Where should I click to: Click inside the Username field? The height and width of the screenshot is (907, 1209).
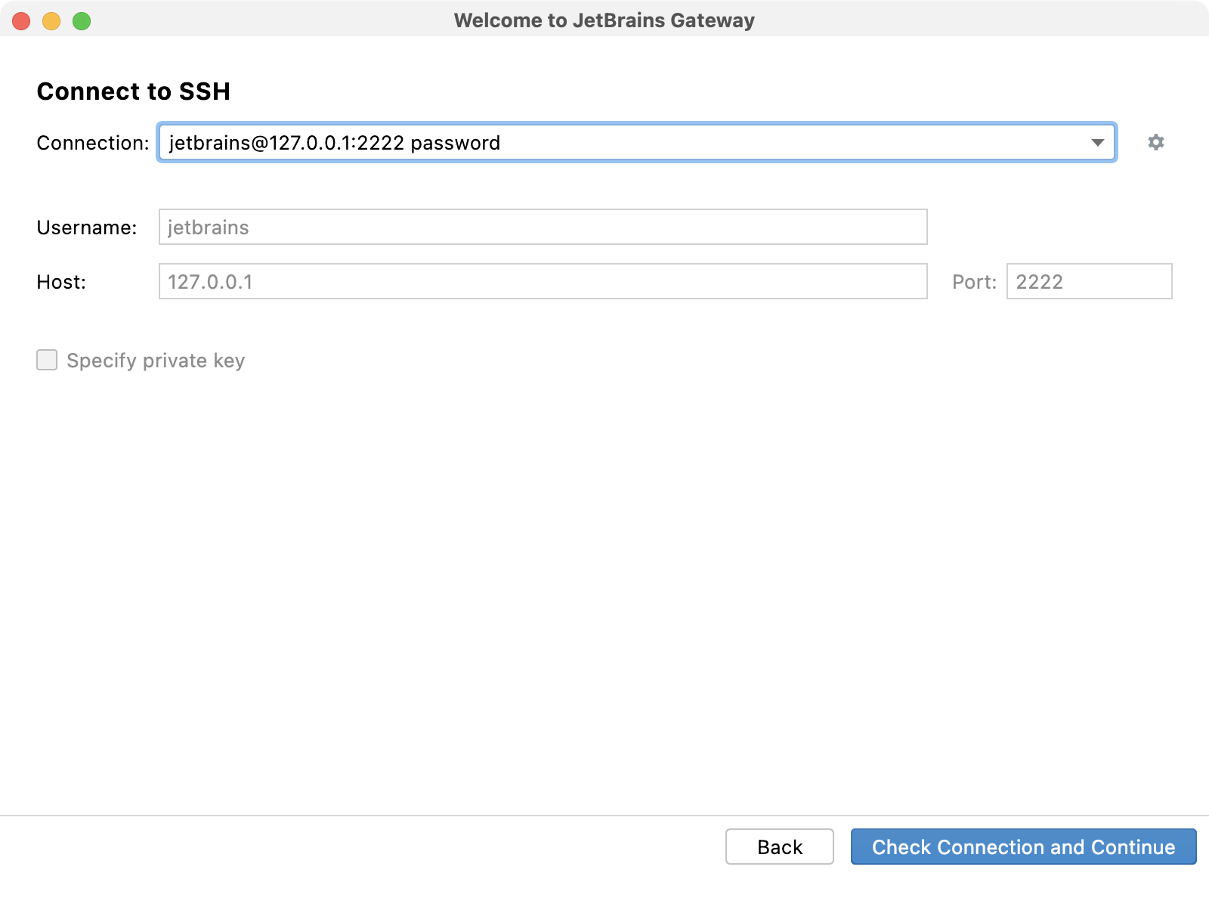point(542,227)
